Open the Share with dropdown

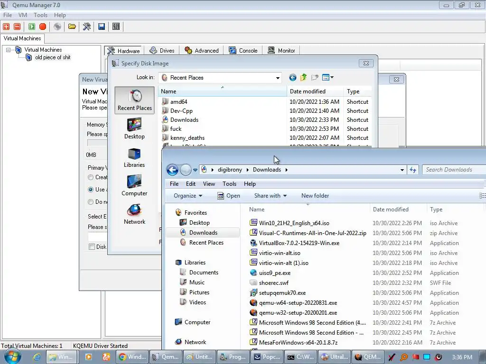[x=270, y=196]
